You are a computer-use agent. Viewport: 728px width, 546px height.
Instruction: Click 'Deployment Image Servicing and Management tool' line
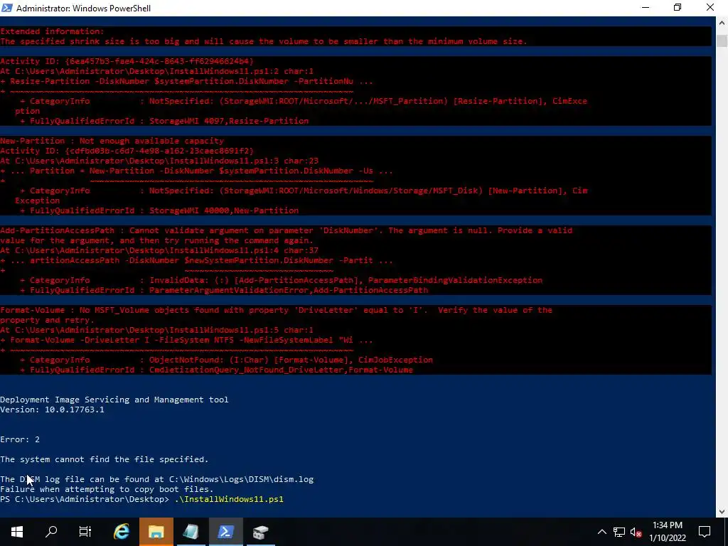[x=114, y=400]
